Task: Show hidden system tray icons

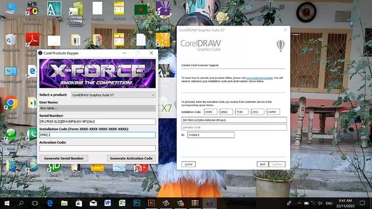Action: [x=299, y=203]
